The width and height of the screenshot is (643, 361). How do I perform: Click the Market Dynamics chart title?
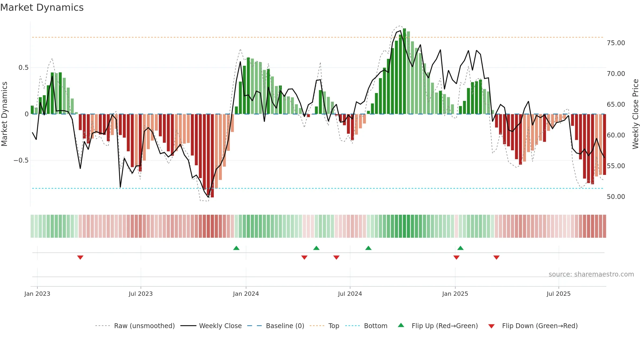42,7
